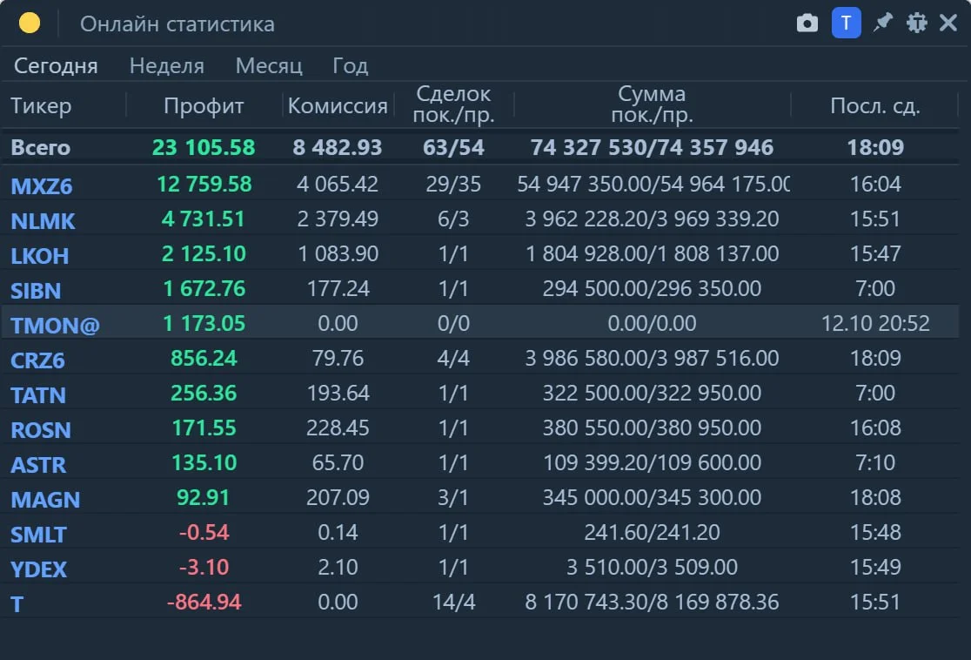The height and width of the screenshot is (660, 971).
Task: Open the Месяц tab
Action: pos(269,65)
